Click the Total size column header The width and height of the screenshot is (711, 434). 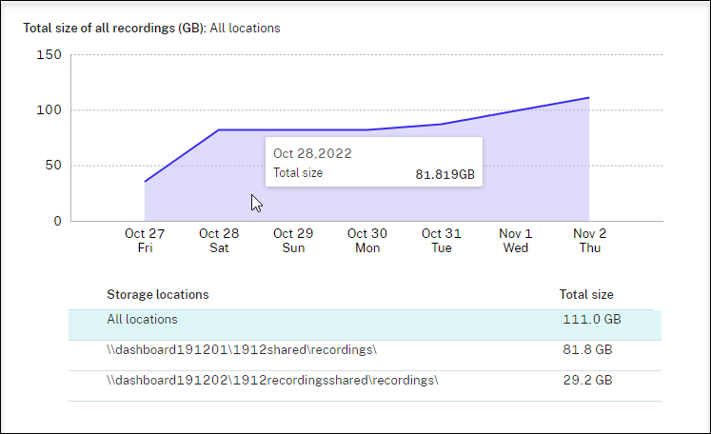click(x=586, y=294)
